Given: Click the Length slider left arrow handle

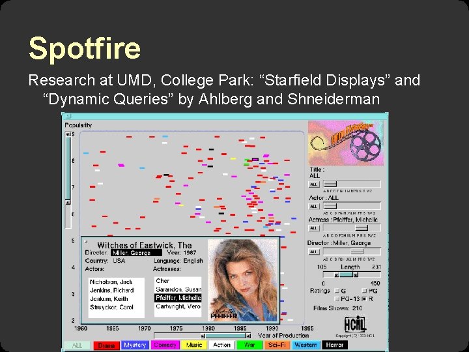Looking at the screenshot, I should point(337,275).
